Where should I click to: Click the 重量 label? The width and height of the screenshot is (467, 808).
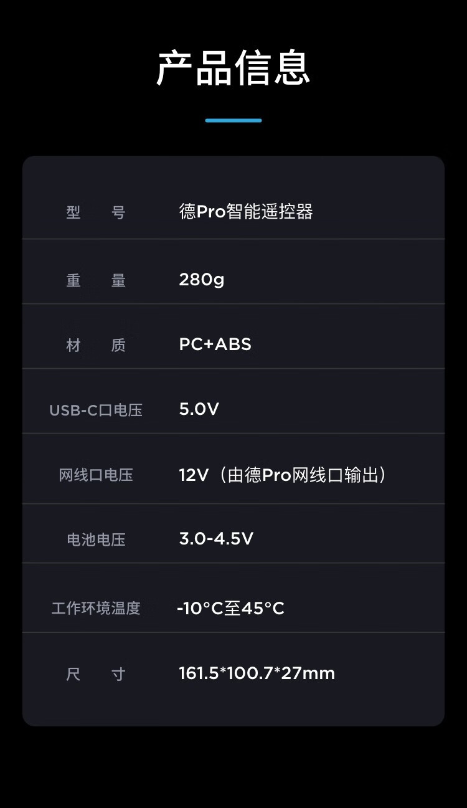pyautogui.click(x=96, y=280)
